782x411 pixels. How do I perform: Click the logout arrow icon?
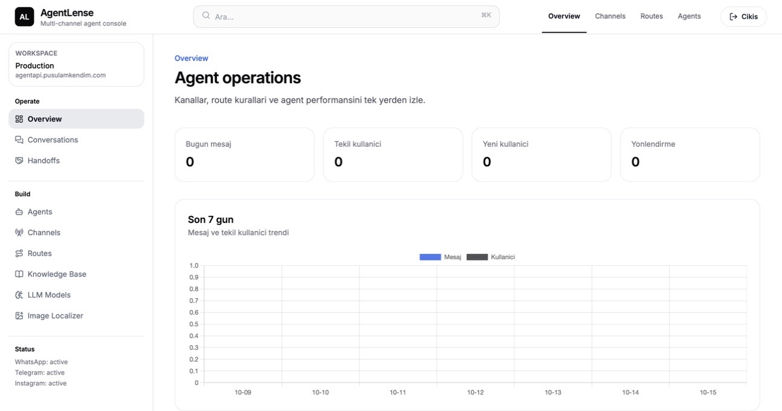coord(734,17)
